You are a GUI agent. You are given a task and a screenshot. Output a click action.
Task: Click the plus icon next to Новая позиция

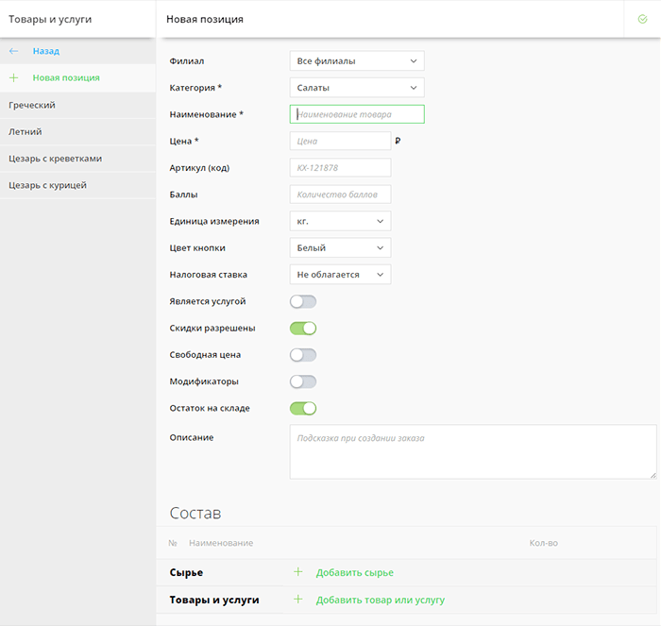tap(13, 77)
